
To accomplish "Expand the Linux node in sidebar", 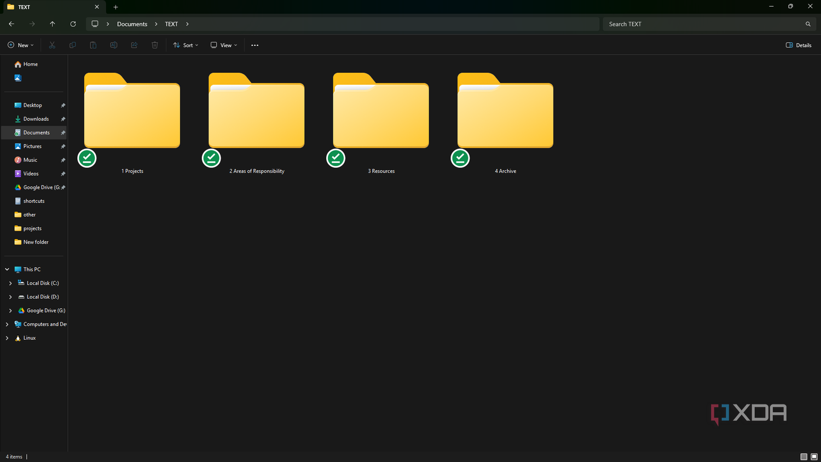I will tap(7, 338).
